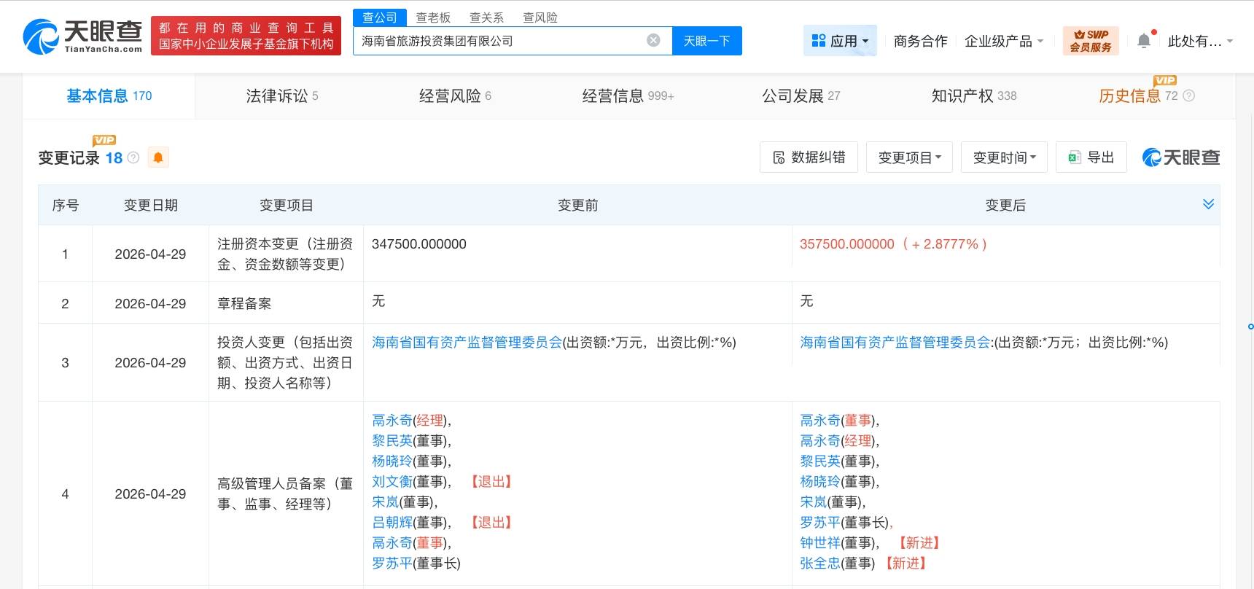Open SVIP 会员服务 badge
The image size is (1254, 589).
coord(1091,41)
